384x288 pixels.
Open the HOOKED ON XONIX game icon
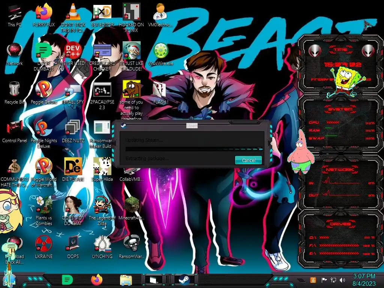(x=131, y=18)
